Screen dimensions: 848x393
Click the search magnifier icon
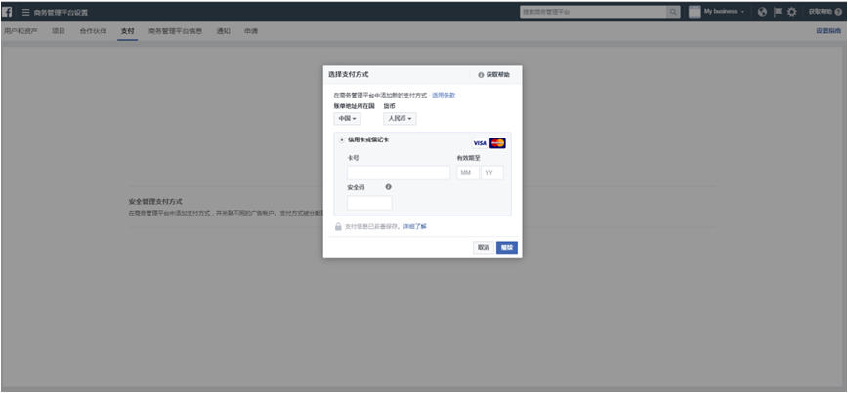[673, 12]
